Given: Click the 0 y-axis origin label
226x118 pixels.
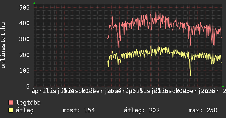Looking at the screenshot, I should pos(28,86).
